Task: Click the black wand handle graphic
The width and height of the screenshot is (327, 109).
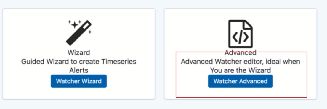Action: click(79, 33)
